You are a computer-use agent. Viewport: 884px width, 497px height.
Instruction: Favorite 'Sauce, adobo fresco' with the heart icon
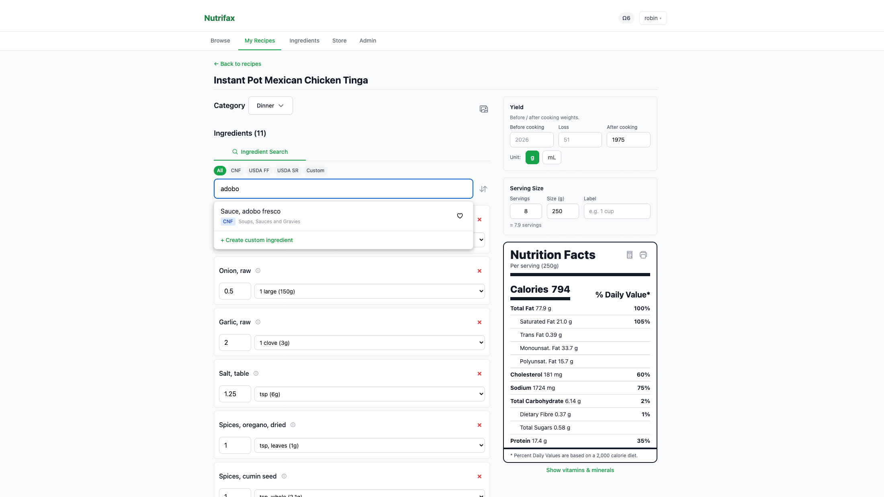[460, 216]
